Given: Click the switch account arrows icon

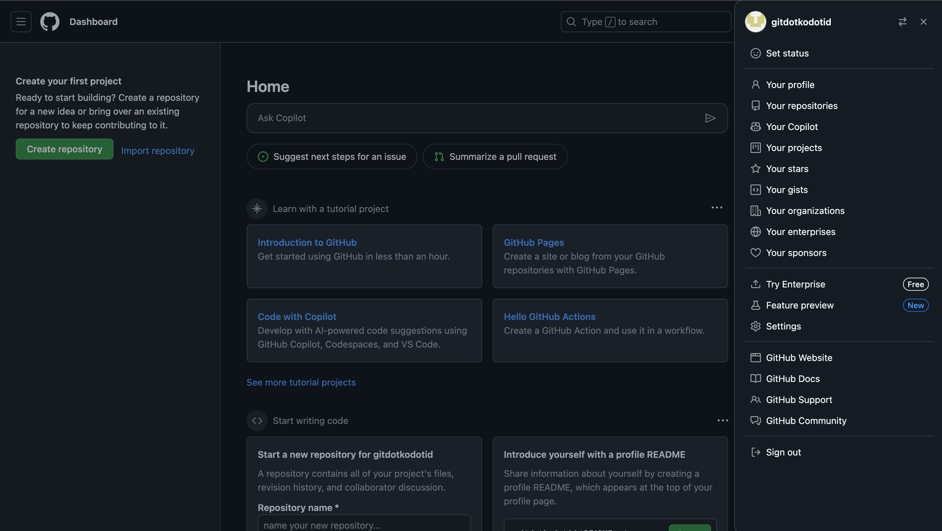Looking at the screenshot, I should point(902,22).
